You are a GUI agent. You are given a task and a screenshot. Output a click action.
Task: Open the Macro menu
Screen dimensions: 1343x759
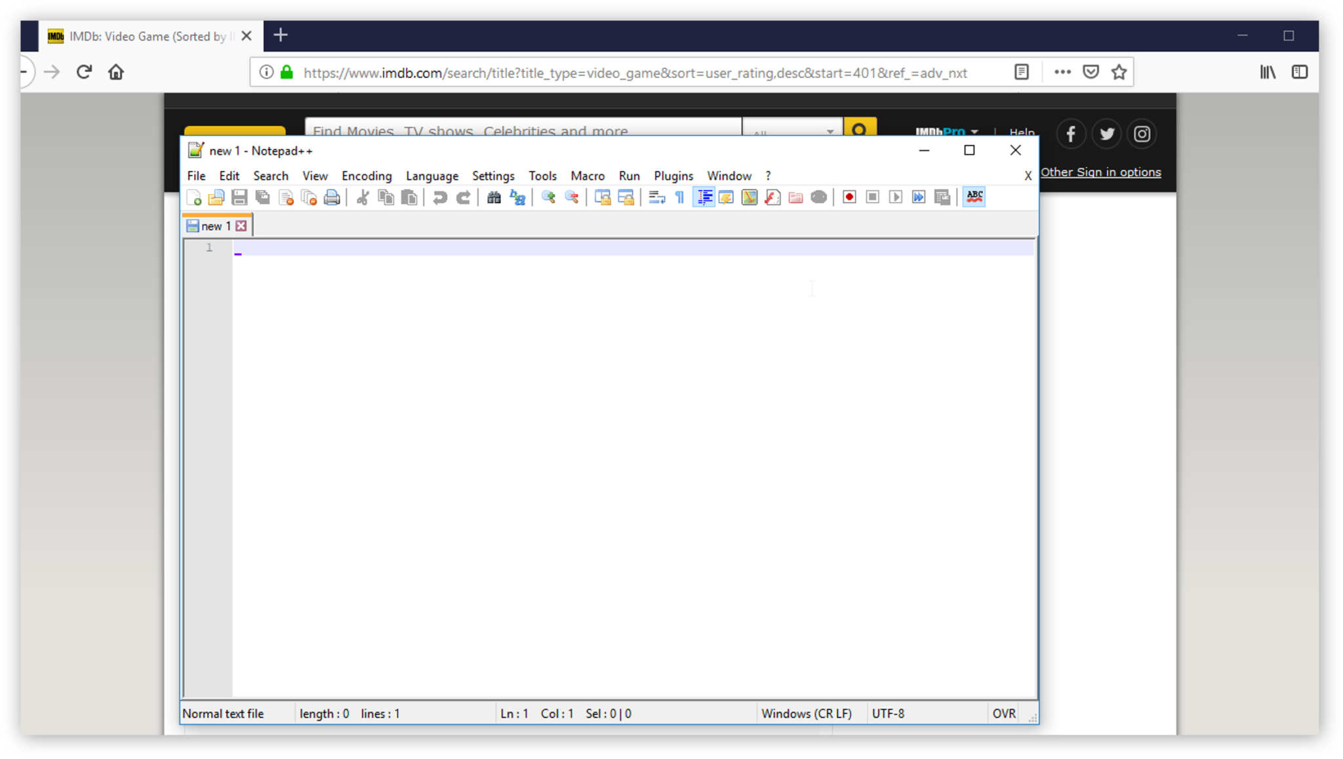coord(588,176)
